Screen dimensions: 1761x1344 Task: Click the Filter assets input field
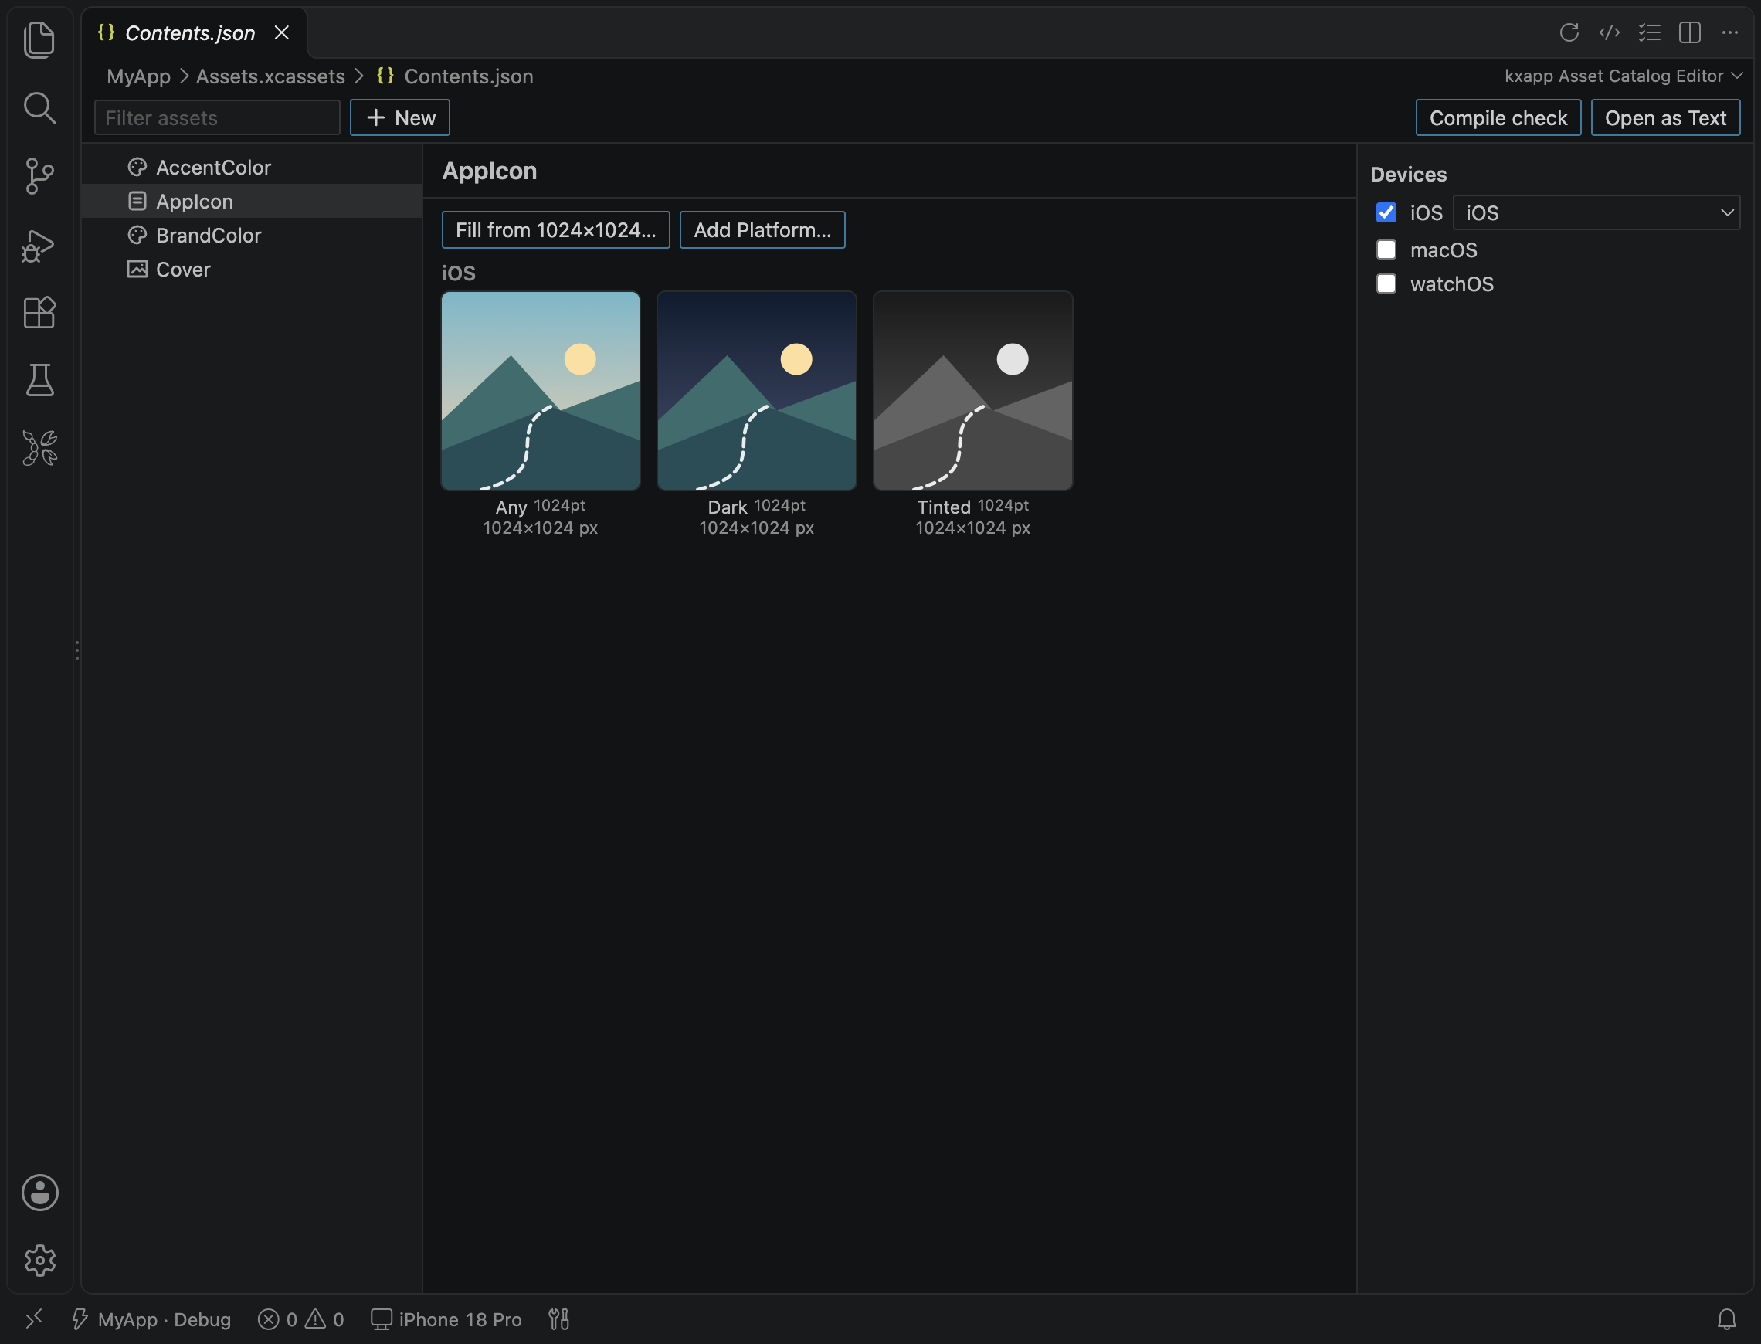pos(218,117)
